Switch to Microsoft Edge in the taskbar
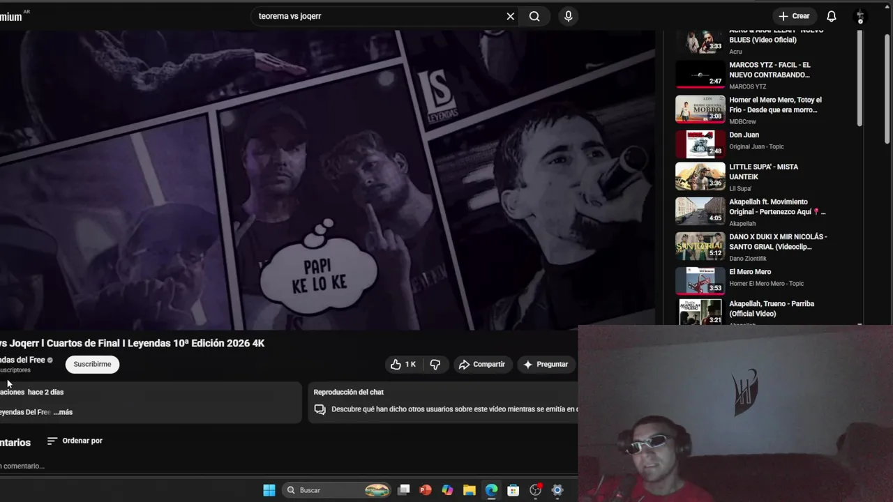893x502 pixels. pyautogui.click(x=492, y=490)
